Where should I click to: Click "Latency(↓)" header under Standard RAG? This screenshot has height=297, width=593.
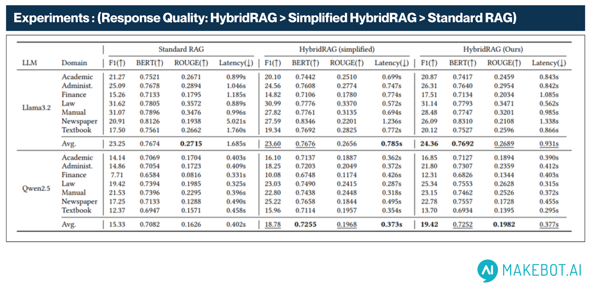[236, 63]
